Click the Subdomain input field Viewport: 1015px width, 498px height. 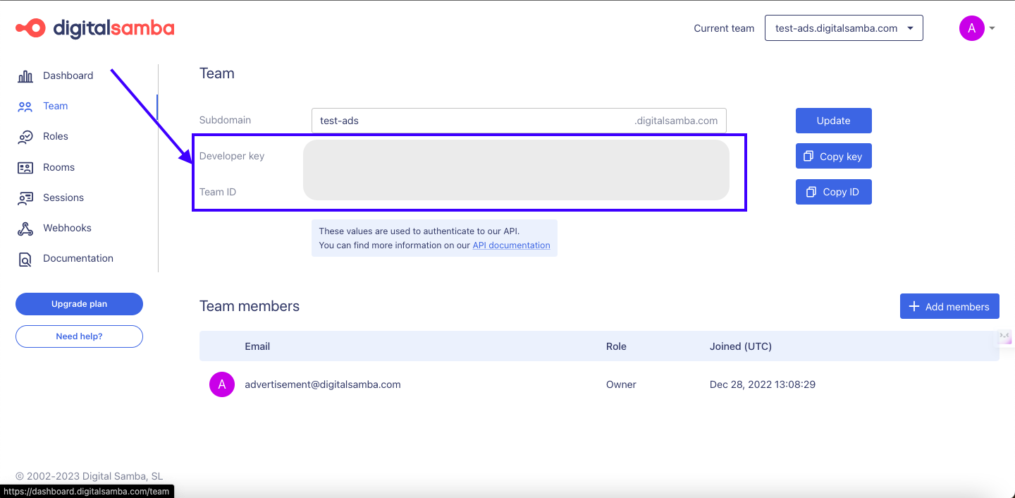tap(519, 121)
